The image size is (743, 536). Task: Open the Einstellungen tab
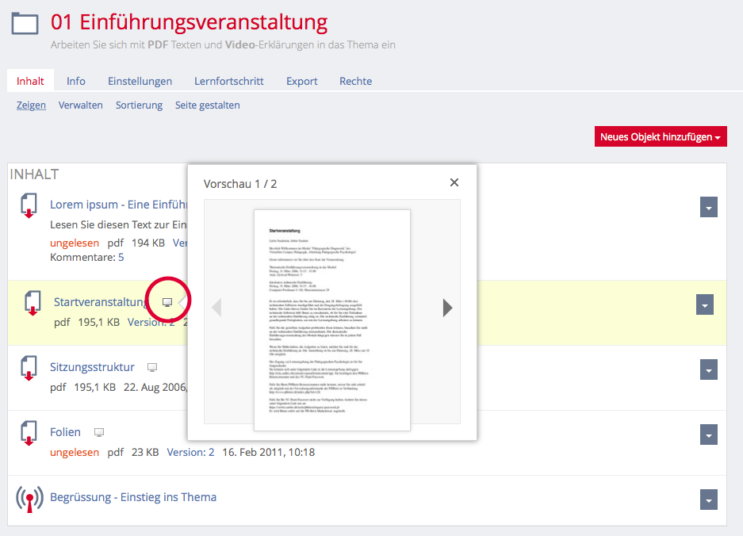(x=140, y=81)
